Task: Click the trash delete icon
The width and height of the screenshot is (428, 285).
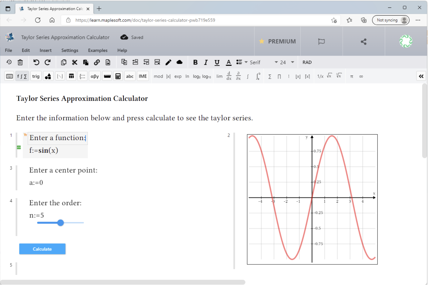Action: (x=20, y=62)
